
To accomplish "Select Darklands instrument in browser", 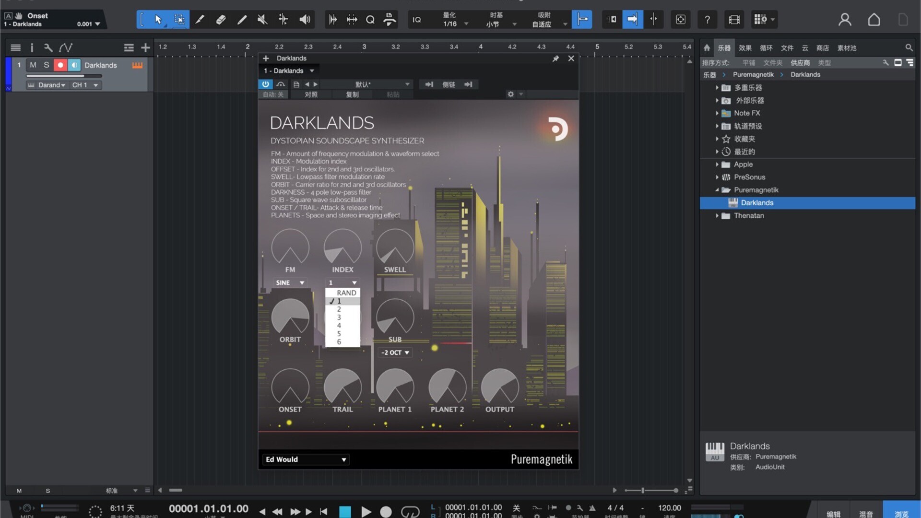I will pyautogui.click(x=807, y=203).
